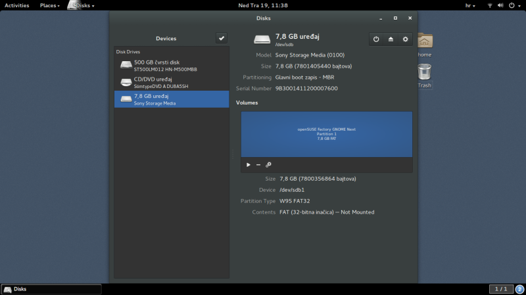Toggle the Devices selection checkmark button
Screen dimensions: 526x295
[x=222, y=38]
